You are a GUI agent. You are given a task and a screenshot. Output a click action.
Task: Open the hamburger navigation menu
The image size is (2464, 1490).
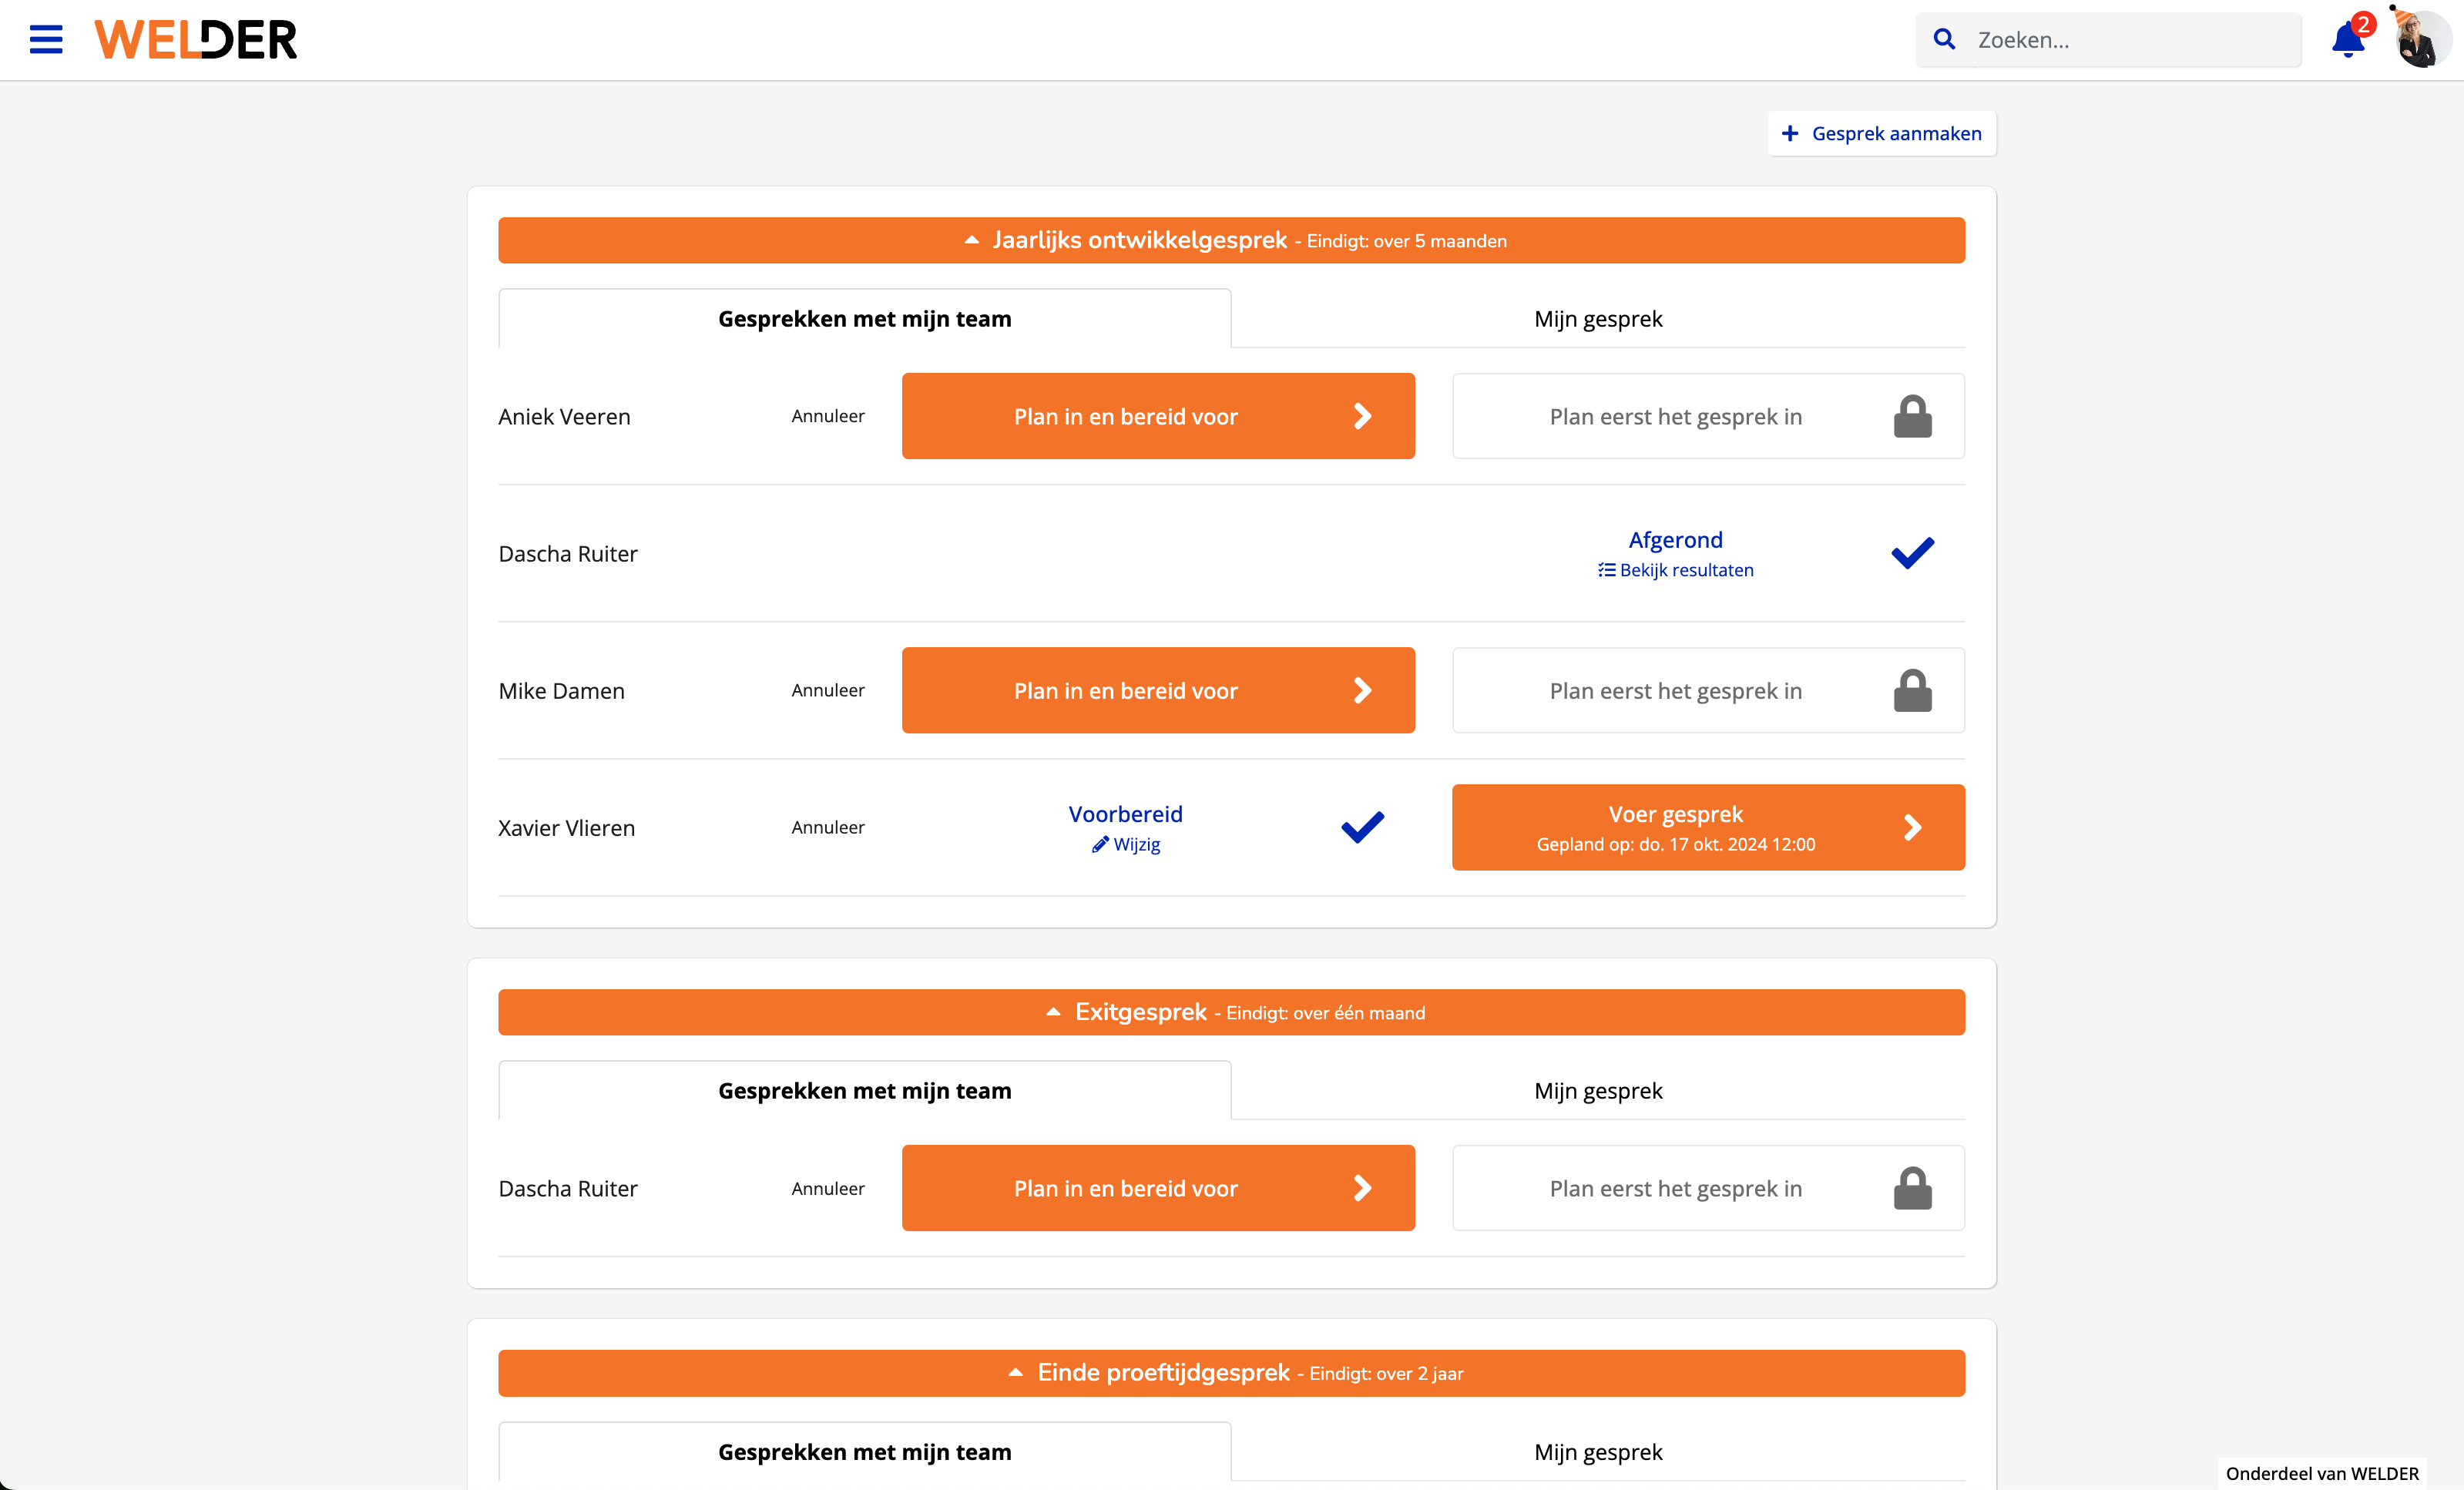coord(46,40)
